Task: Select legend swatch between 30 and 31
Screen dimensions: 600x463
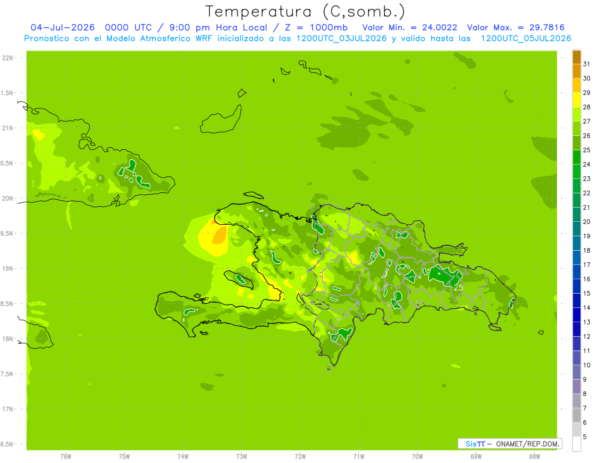Action: pos(576,71)
